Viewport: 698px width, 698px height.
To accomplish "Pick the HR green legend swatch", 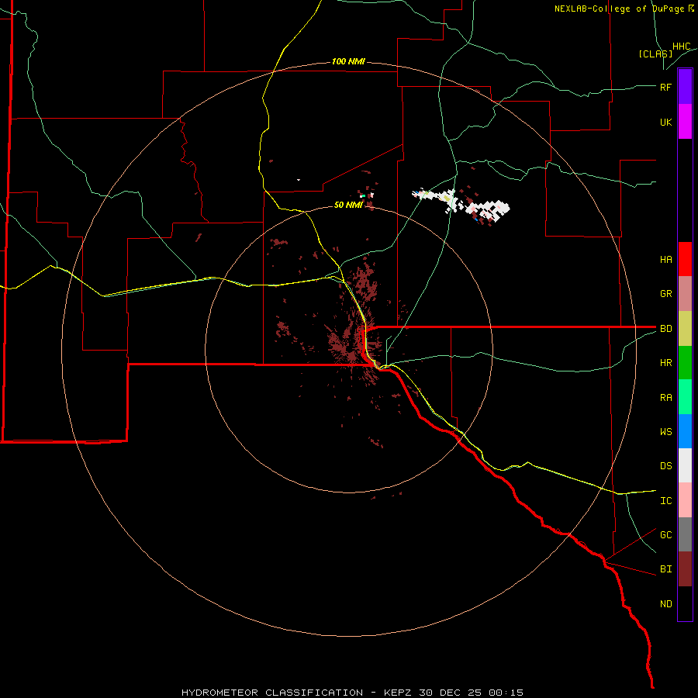I will pos(685,363).
